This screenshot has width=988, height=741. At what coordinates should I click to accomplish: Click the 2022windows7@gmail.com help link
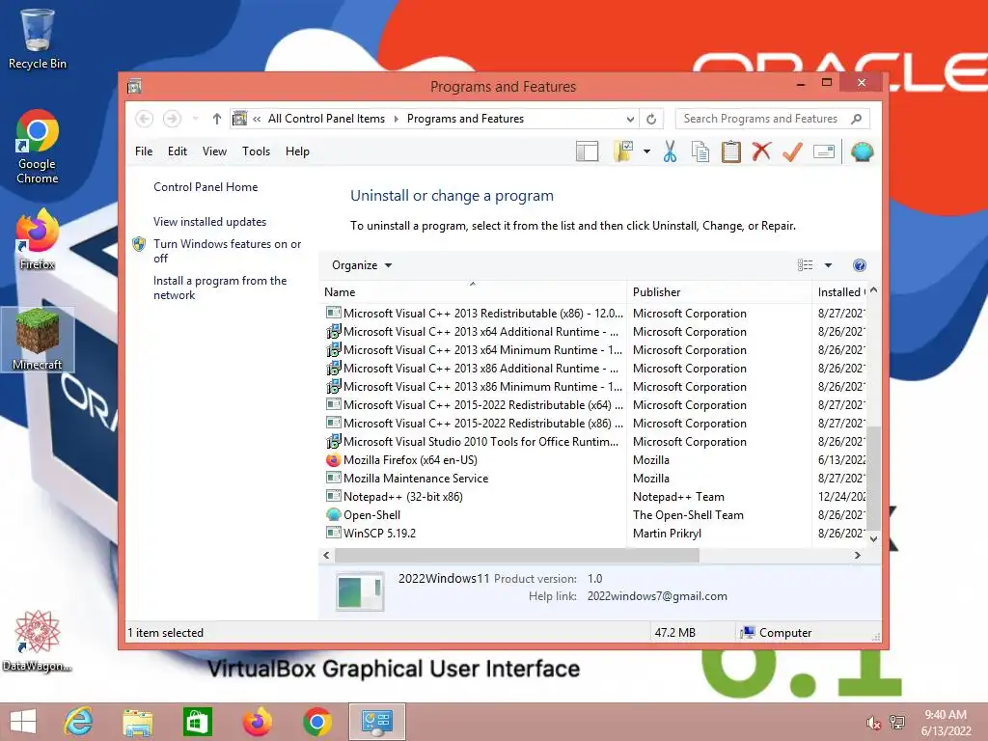(x=657, y=596)
